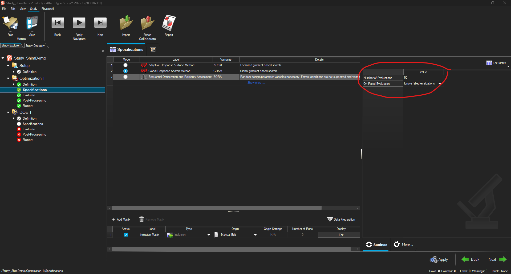This screenshot has width=511, height=274.
Task: Click the Apply gears button at bottom
Action: (439, 259)
